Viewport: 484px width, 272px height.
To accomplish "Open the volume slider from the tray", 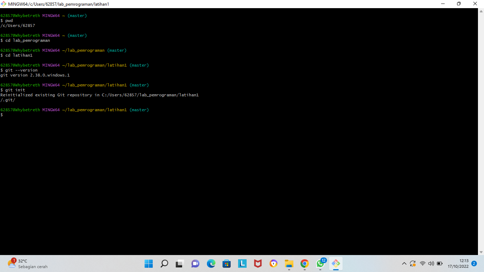I will tap(431, 263).
